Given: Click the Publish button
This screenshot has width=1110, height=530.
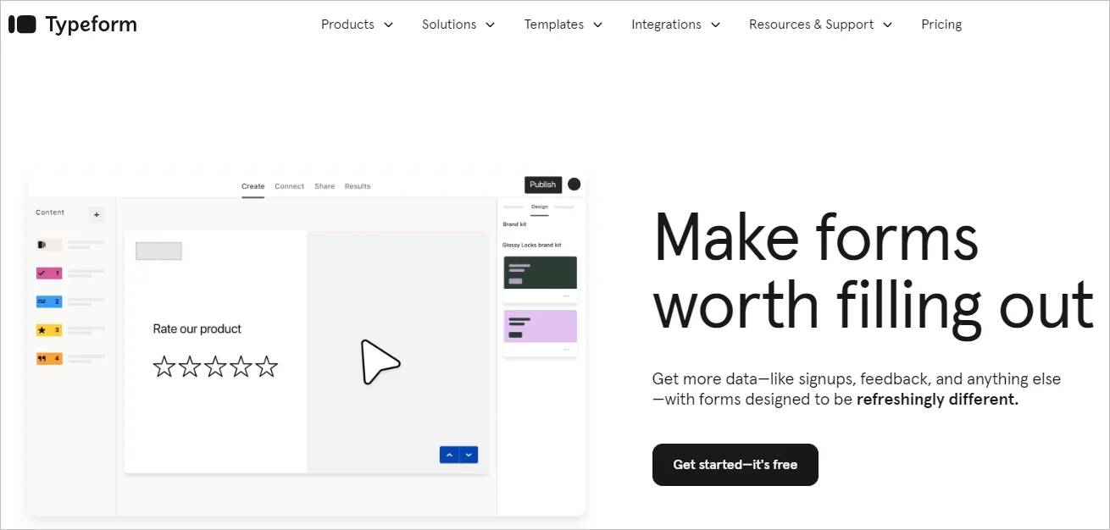Looking at the screenshot, I should 543,185.
